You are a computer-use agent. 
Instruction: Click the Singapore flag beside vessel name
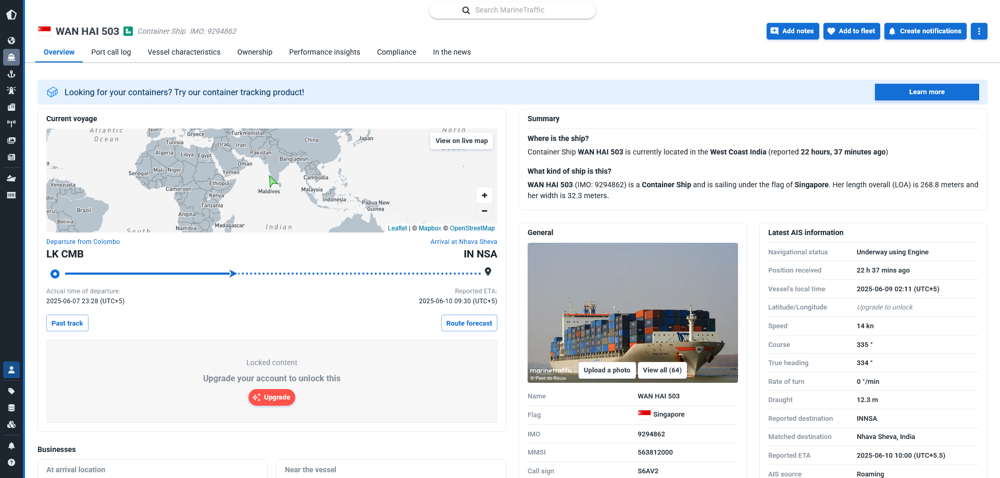coord(44,31)
